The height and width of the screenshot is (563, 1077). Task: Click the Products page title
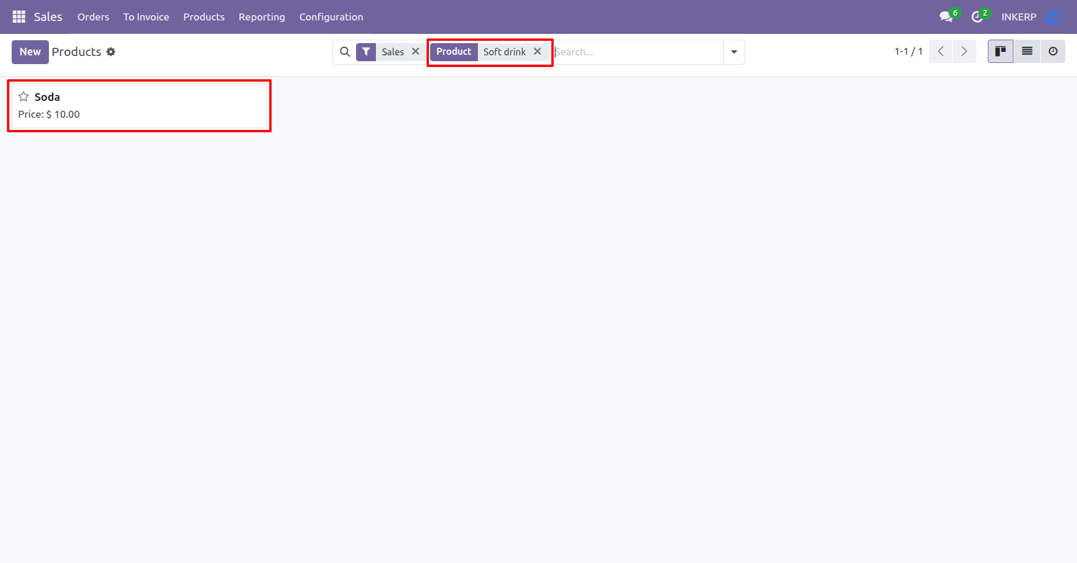[76, 52]
